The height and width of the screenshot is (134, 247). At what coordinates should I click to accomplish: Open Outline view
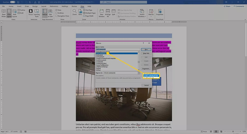(21, 10)
